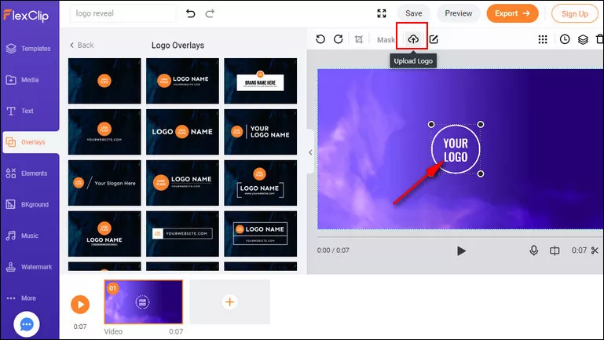Click the FlexClip logo
This screenshot has width=604, height=340.
pyautogui.click(x=26, y=16)
